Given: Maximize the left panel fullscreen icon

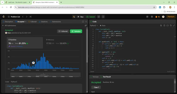Looking at the screenshot, I should (x=83, y=22).
